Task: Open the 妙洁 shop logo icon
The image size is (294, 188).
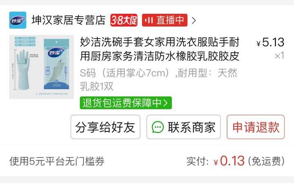Action: click(x=18, y=20)
